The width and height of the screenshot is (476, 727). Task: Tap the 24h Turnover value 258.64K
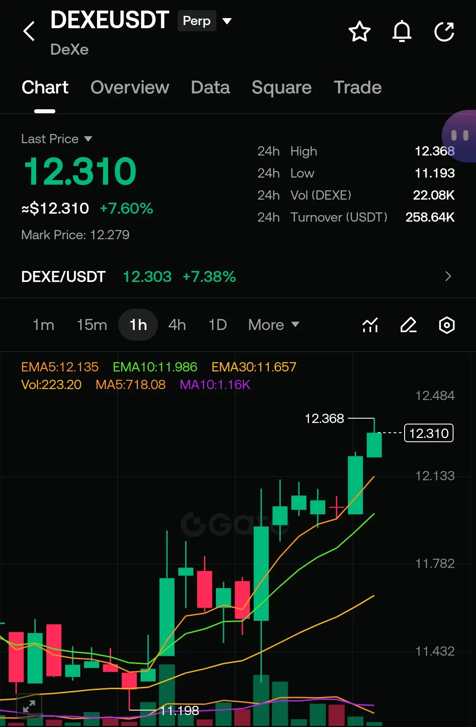click(430, 217)
